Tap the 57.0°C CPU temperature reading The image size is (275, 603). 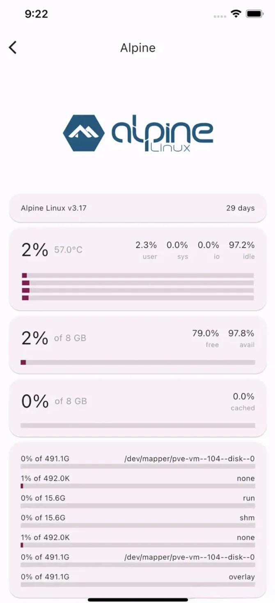68,250
